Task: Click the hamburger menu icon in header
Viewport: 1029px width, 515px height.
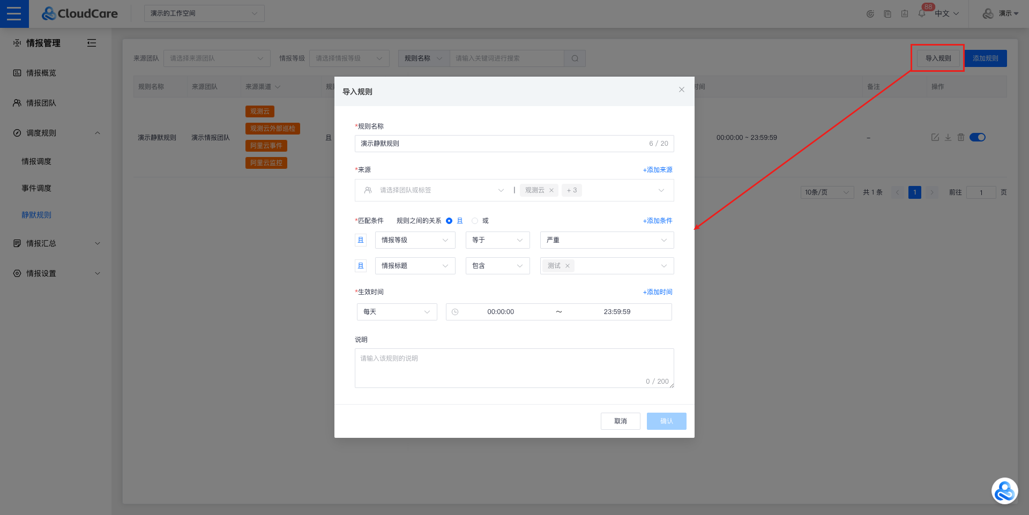Action: [x=14, y=13]
